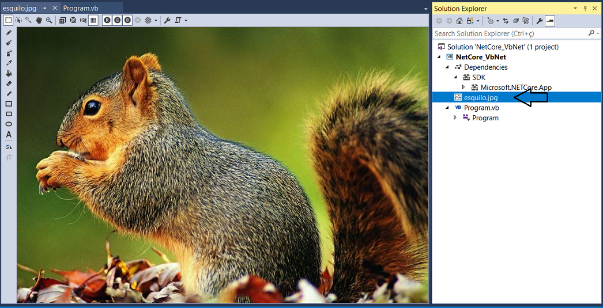
Task: Select the Brush tool
Action: pyautogui.click(x=9, y=43)
